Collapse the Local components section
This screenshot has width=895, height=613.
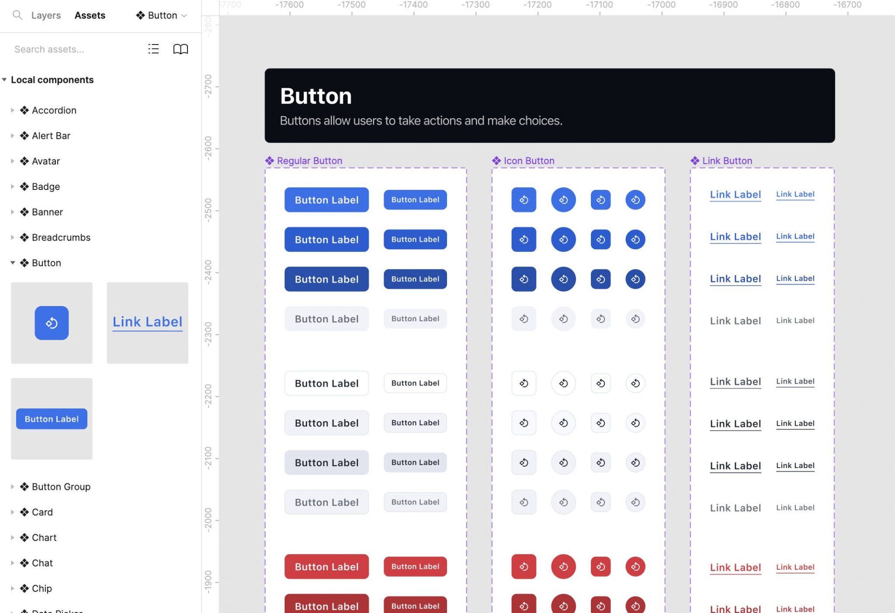click(x=5, y=79)
